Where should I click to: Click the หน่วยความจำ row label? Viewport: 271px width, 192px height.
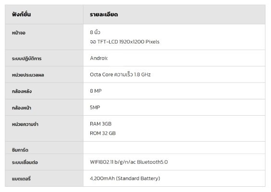tap(25, 124)
